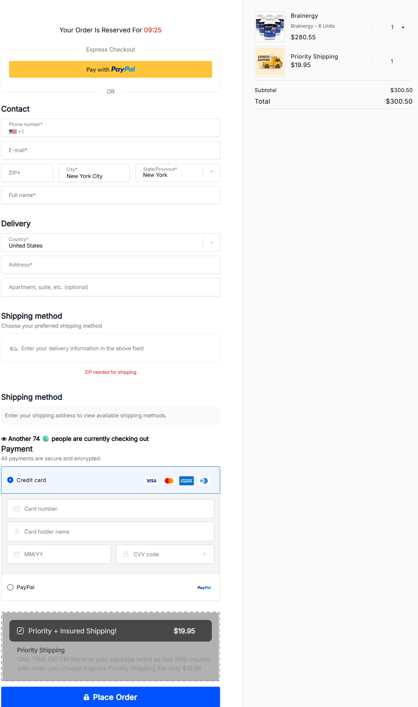The image size is (418, 707).
Task: Click the PayPal logo in payment options
Action: [x=204, y=587]
